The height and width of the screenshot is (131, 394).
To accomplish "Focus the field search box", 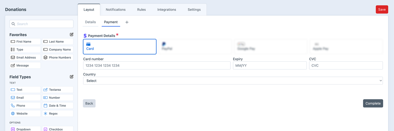I will 41,24.
